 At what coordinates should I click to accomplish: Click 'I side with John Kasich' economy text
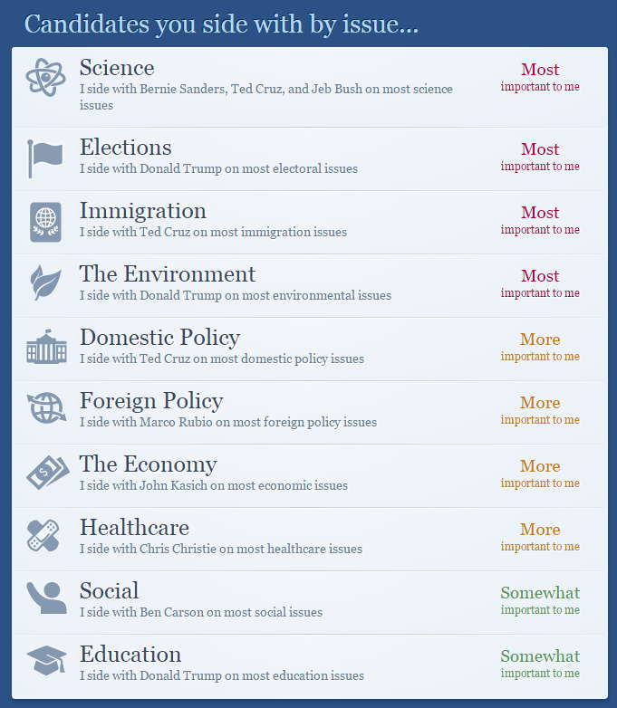click(213, 485)
